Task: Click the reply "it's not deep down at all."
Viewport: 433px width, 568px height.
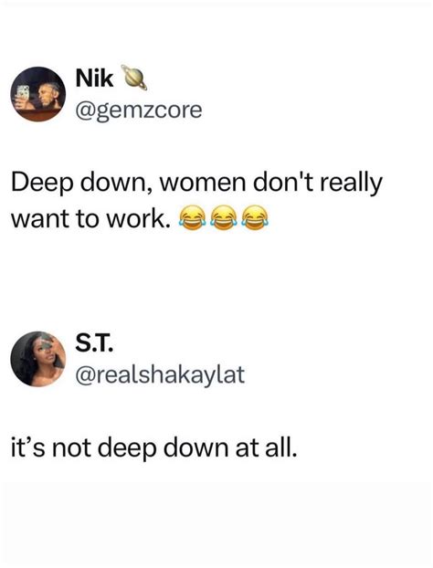Action: [x=154, y=448]
